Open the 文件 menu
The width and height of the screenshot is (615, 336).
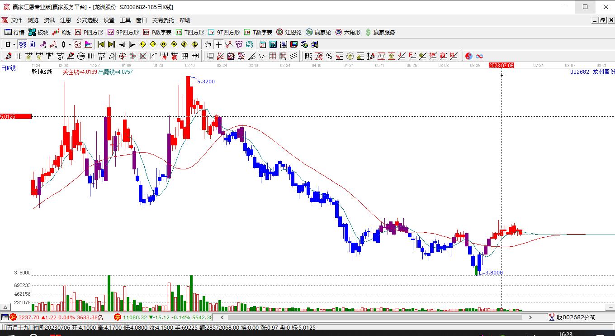tap(17, 20)
